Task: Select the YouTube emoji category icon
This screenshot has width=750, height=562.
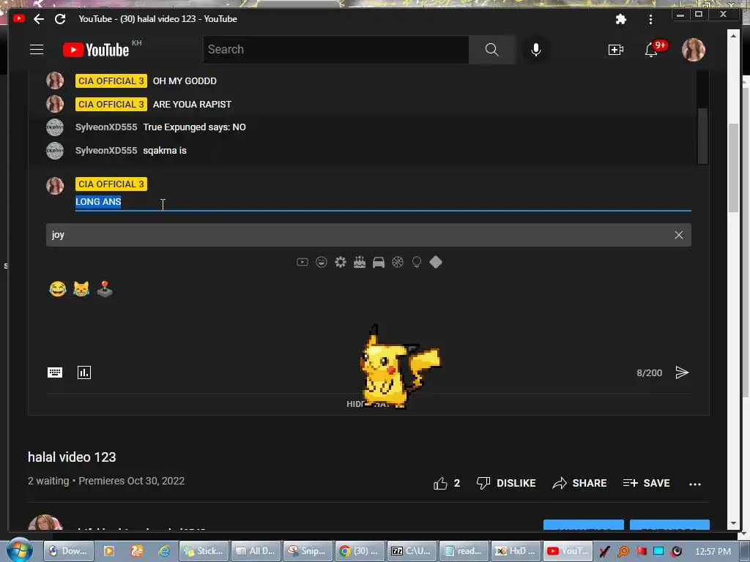Action: click(302, 262)
